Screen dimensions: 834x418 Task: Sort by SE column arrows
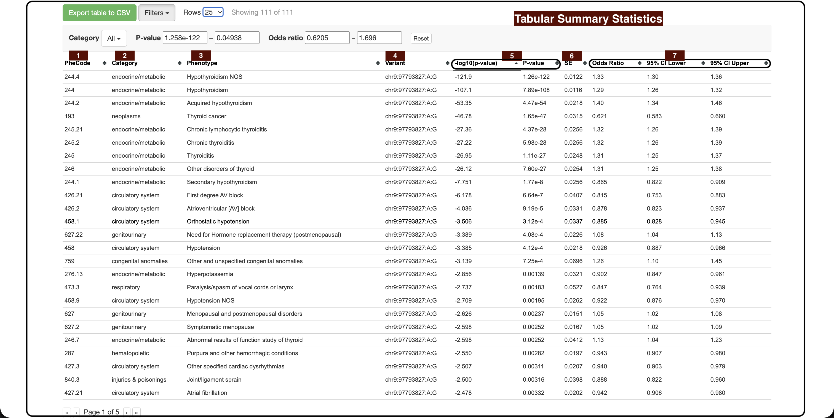tap(585, 63)
